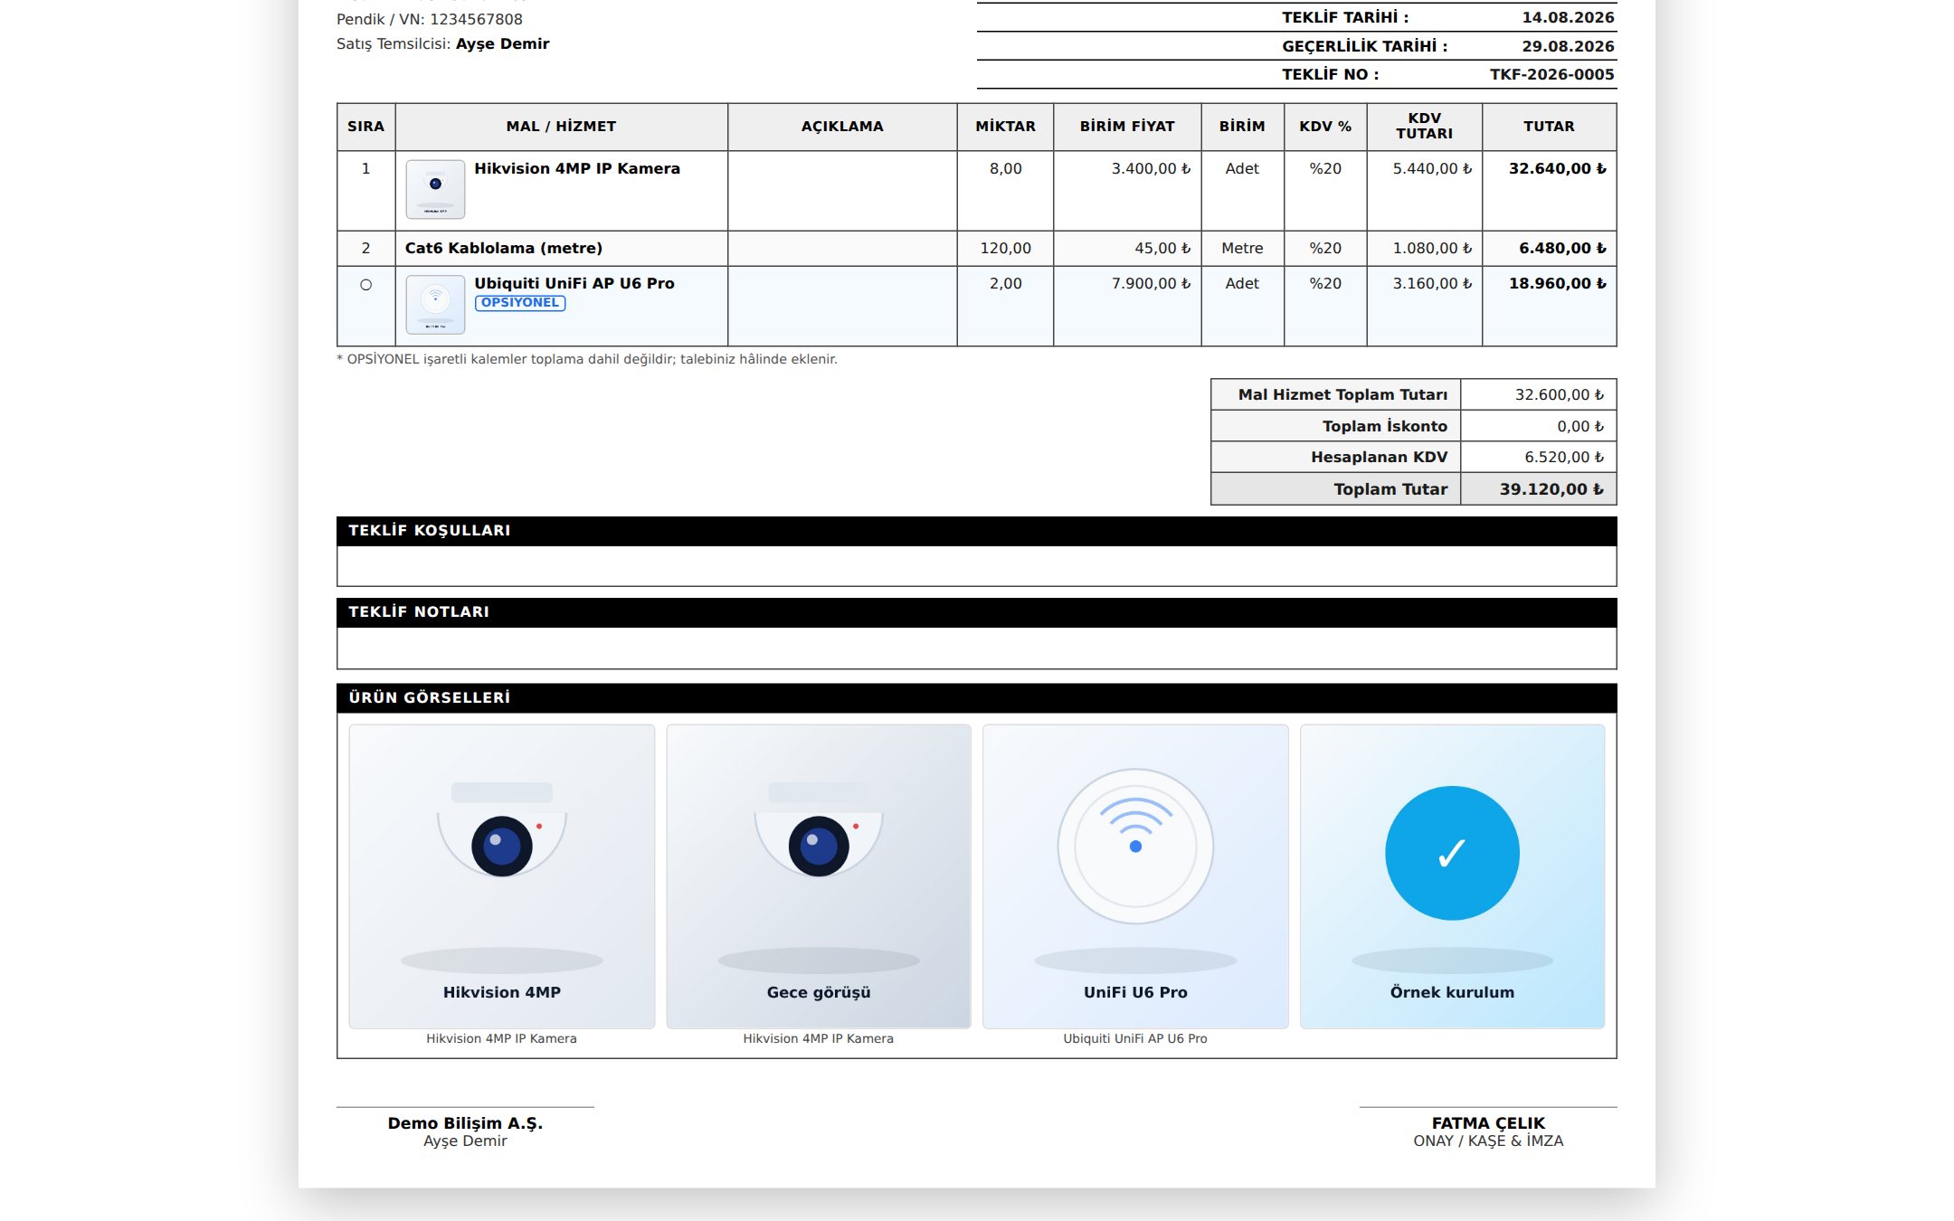Screen dimensions: 1954x1221
Task: Open the Hikvision 4MP product image
Action: tap(502, 876)
